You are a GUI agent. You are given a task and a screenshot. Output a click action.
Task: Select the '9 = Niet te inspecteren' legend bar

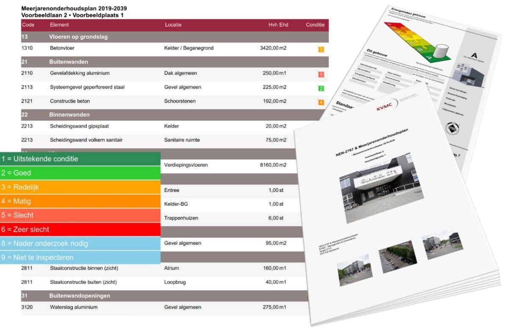(80, 257)
